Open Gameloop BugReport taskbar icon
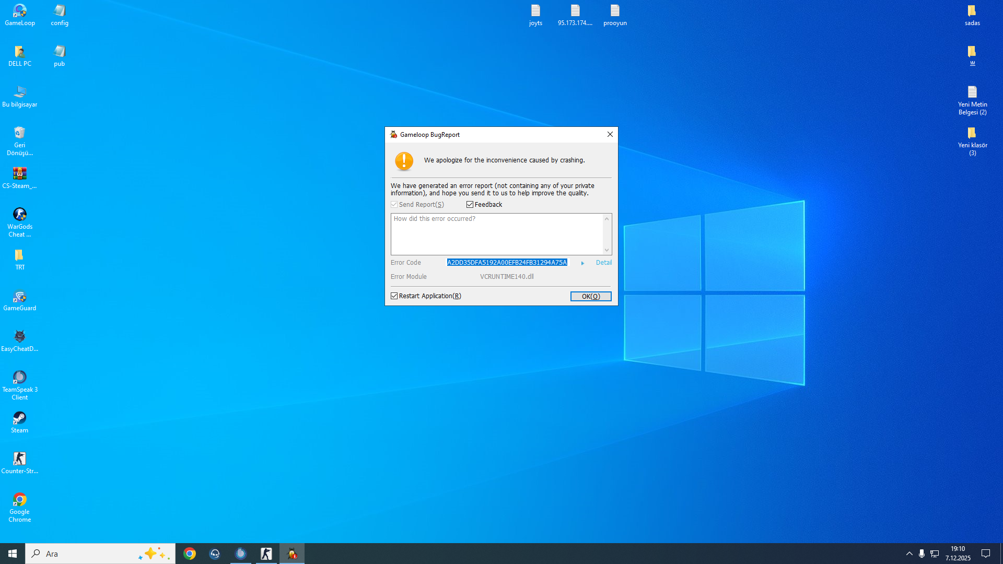Image resolution: width=1003 pixels, height=564 pixels. [x=292, y=554]
